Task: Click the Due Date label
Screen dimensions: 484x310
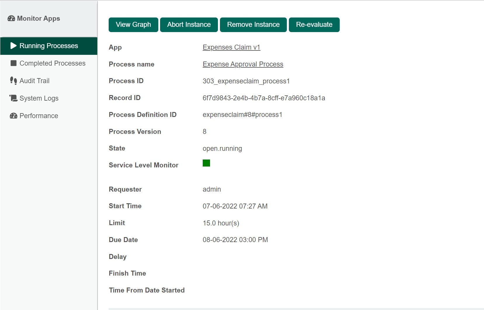Action: pos(123,240)
